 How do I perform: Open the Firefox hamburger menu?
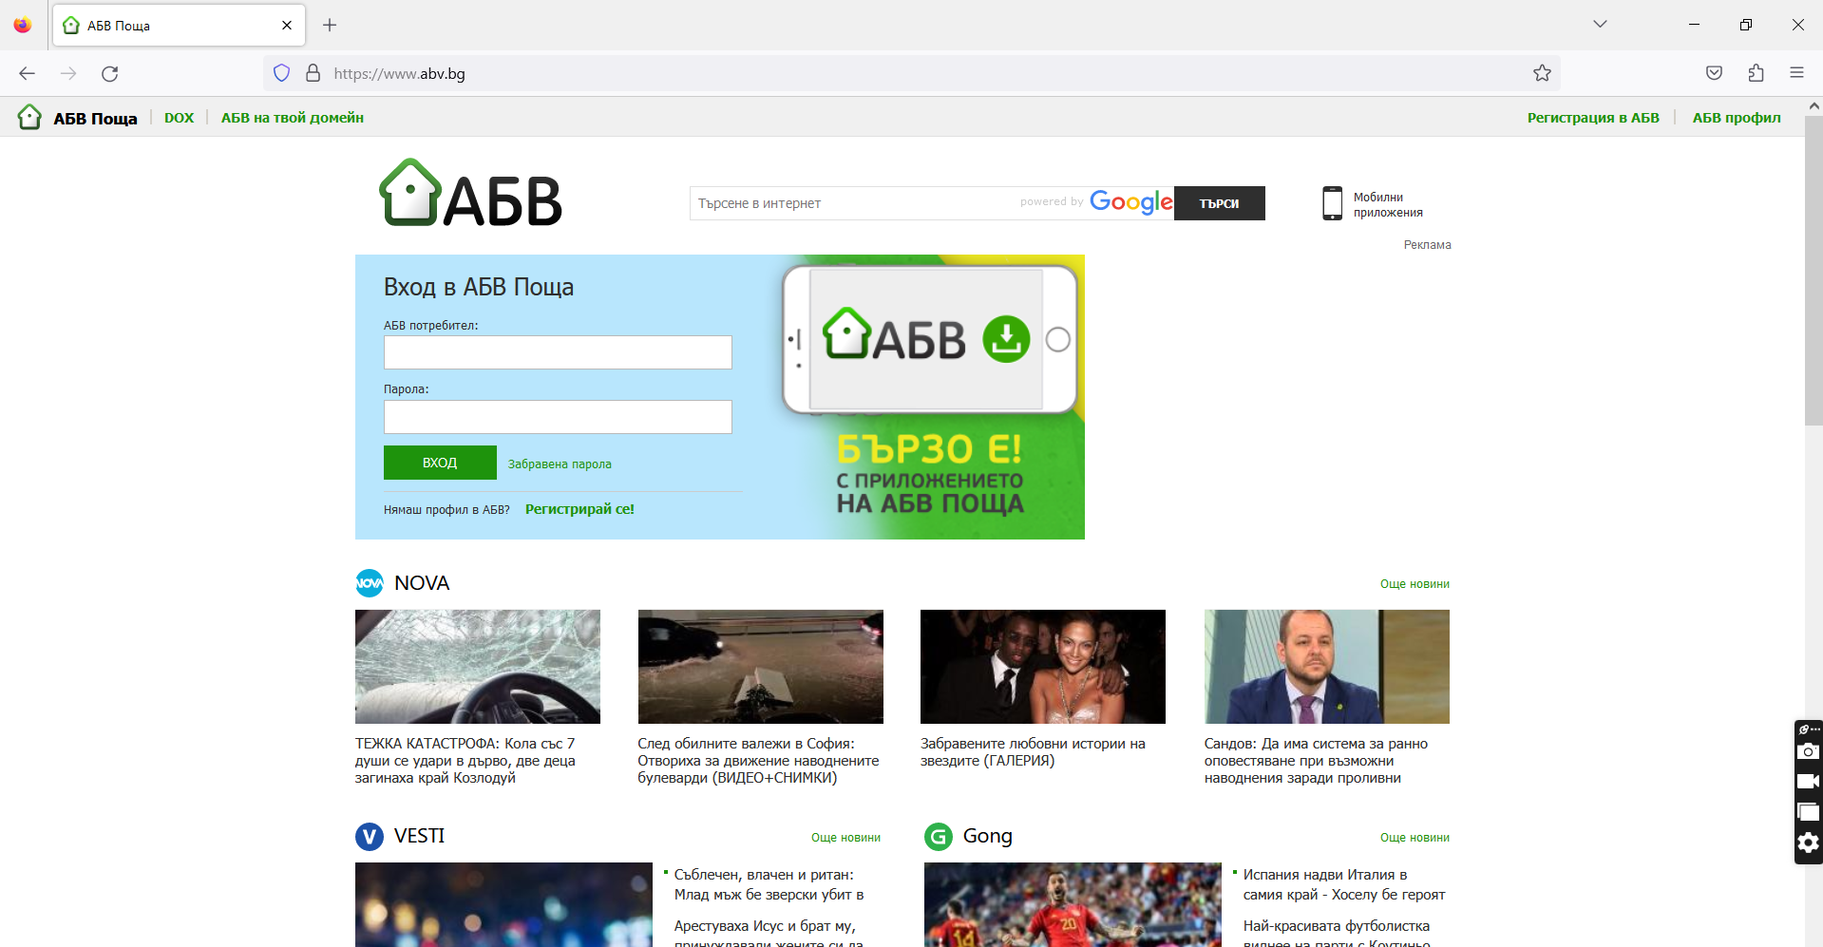pos(1797,73)
